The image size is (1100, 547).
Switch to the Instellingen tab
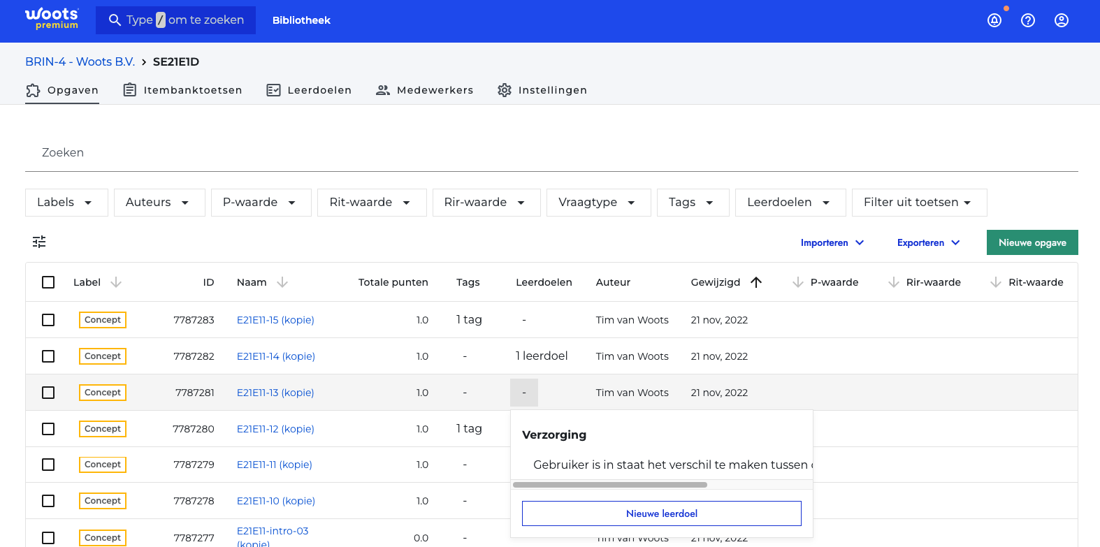(542, 90)
